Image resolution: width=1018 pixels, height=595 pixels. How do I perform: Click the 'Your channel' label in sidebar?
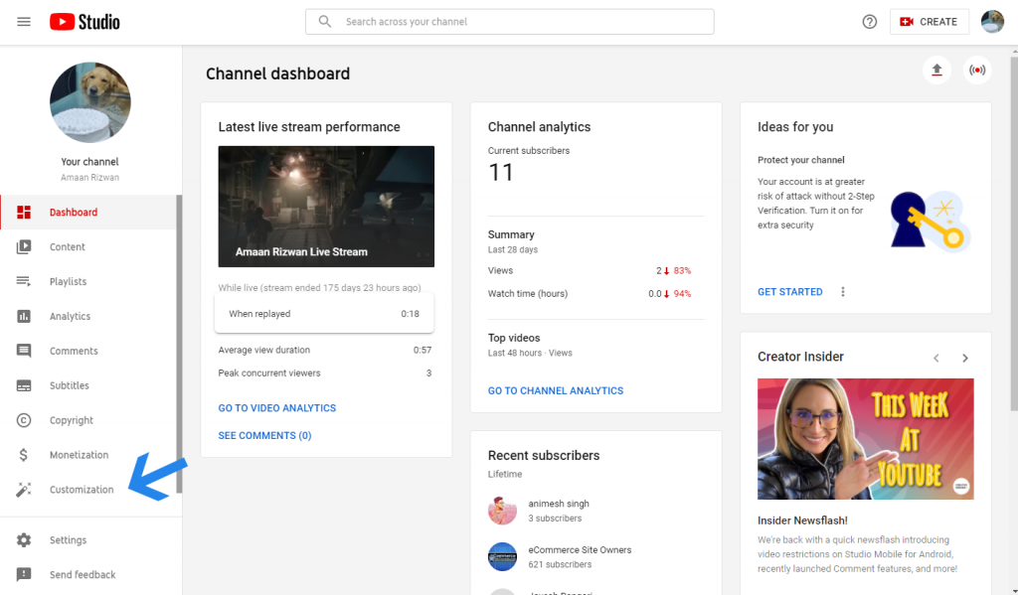(89, 162)
